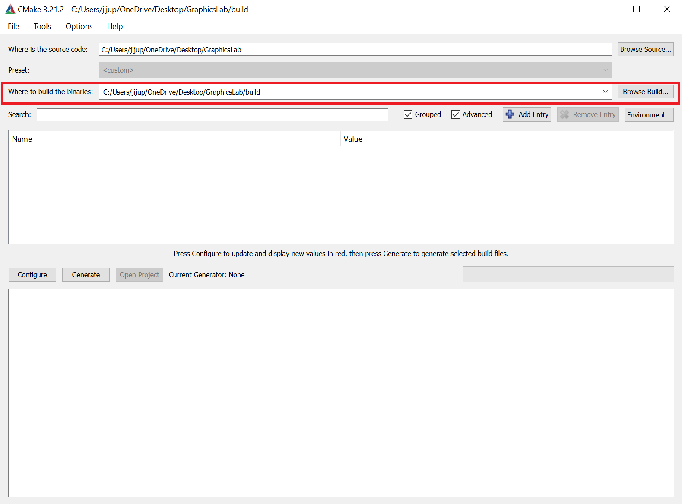Screen dimensions: 682x504
Task: Click the blue plus Add Entry icon
Action: pos(510,114)
